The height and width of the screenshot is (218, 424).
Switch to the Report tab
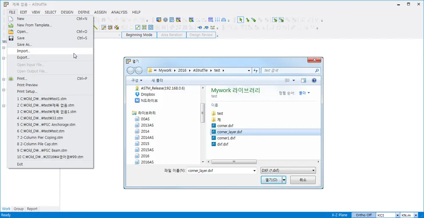32,209
